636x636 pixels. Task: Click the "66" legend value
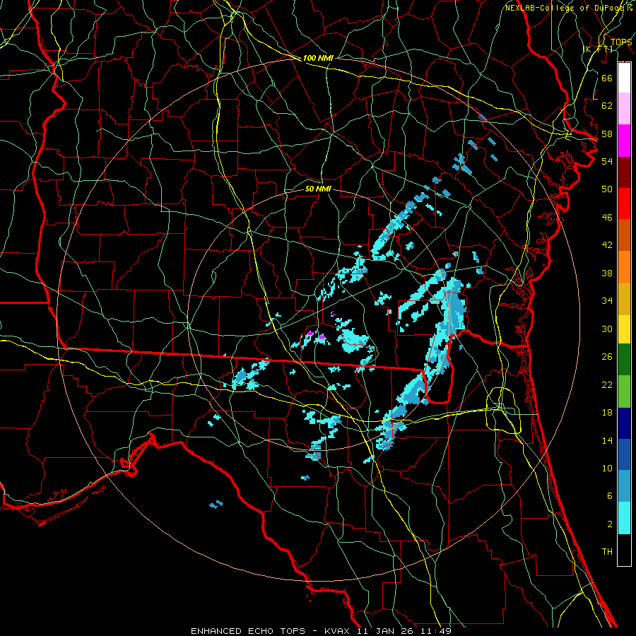(x=607, y=78)
